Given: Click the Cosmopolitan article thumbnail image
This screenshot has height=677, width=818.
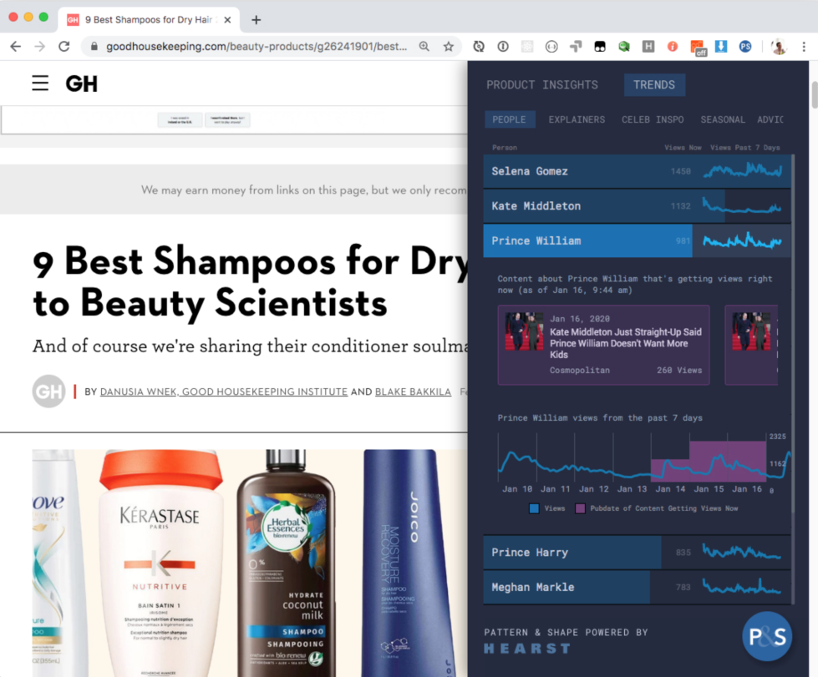Looking at the screenshot, I should [x=524, y=331].
